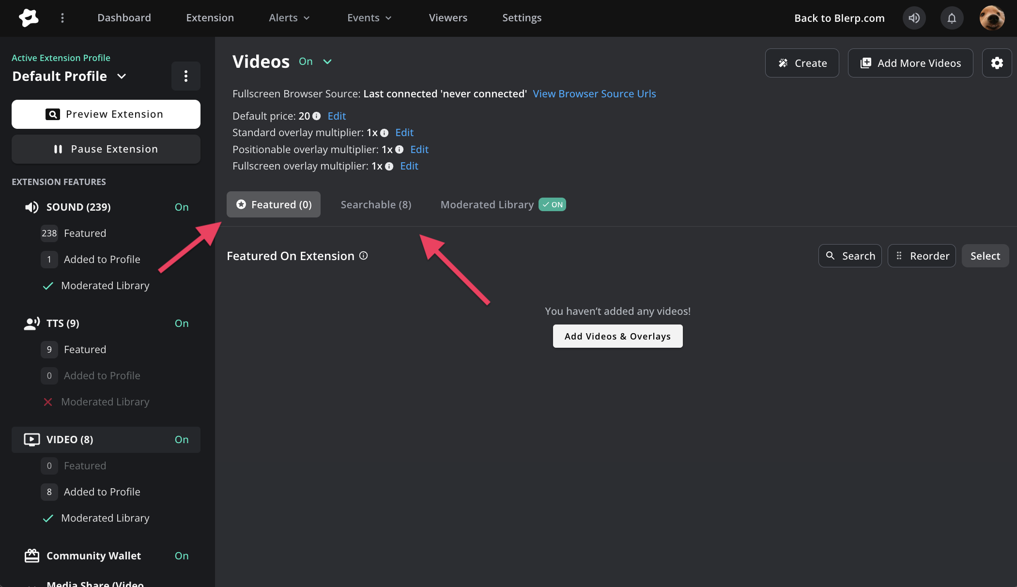Screen dimensions: 1017x587
Task: Open the Alerts dropdown menu
Action: (289, 18)
